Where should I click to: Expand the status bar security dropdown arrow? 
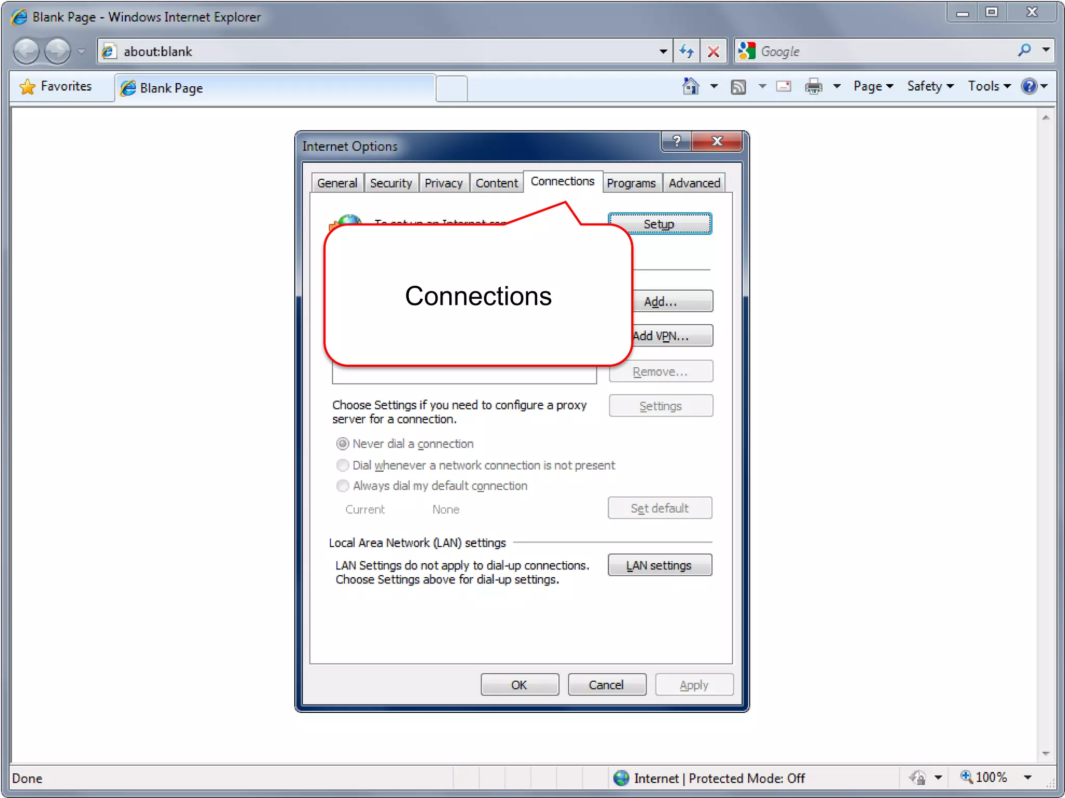coord(938,778)
